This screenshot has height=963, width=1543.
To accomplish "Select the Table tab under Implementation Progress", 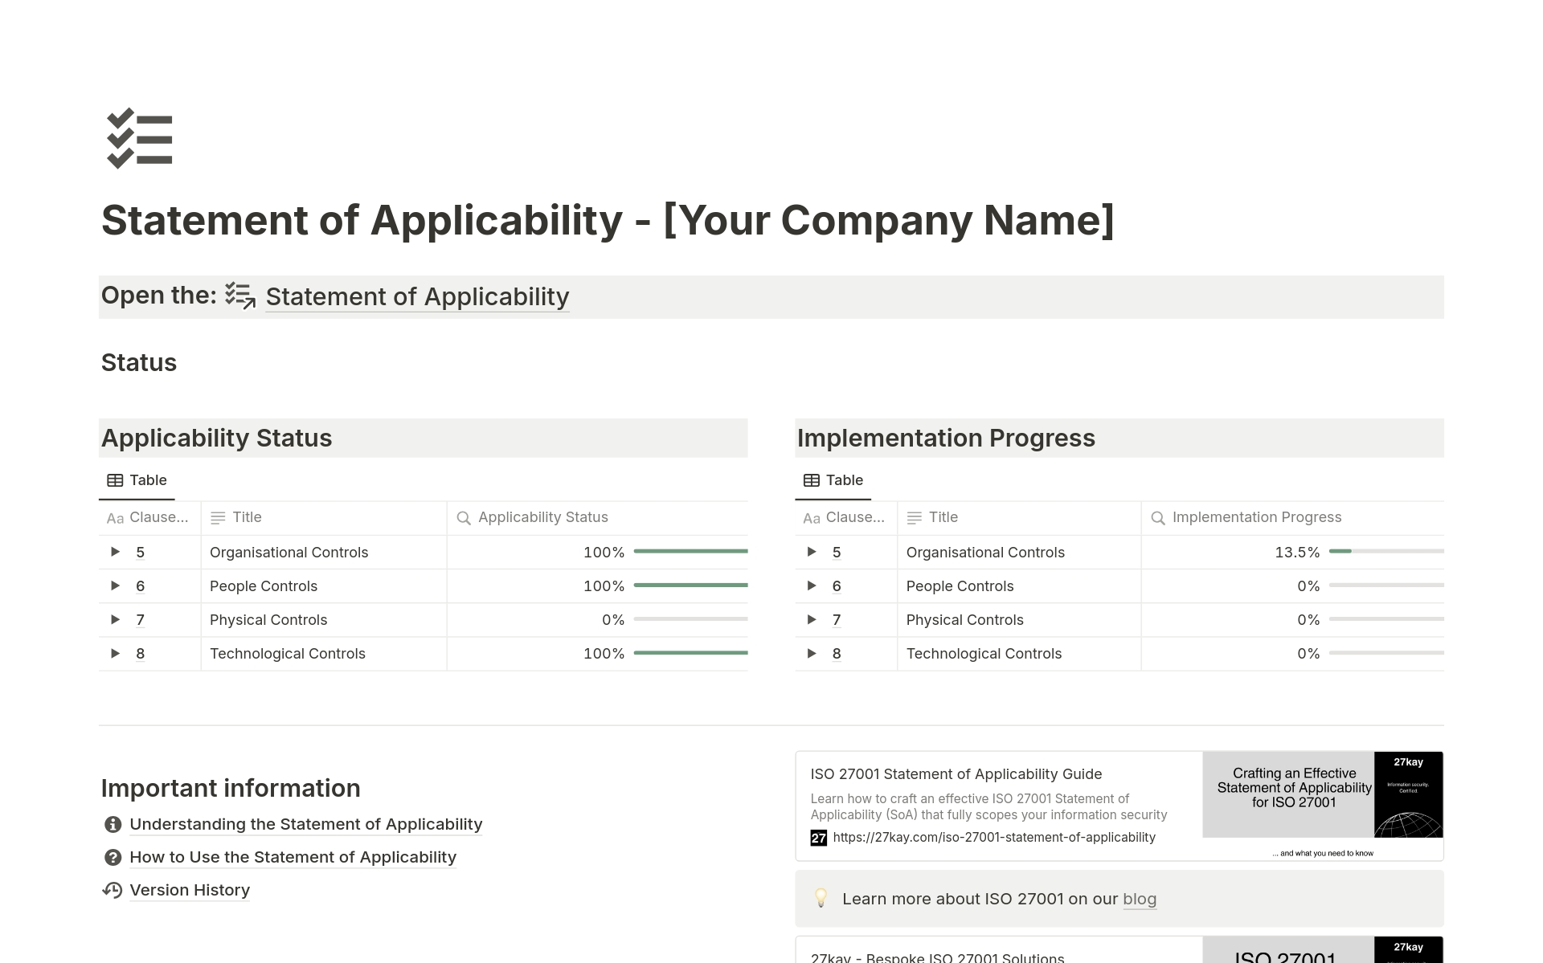I will coord(833,480).
